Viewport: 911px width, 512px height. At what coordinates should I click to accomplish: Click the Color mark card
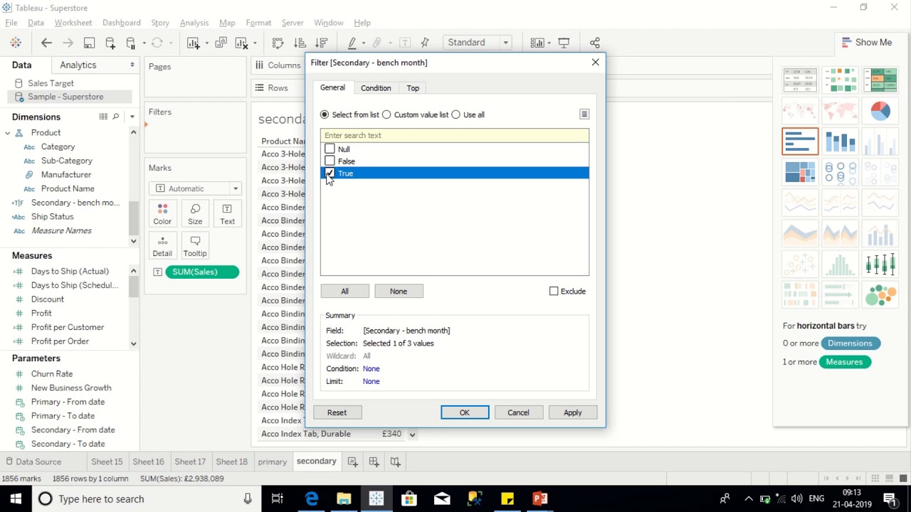coord(162,213)
